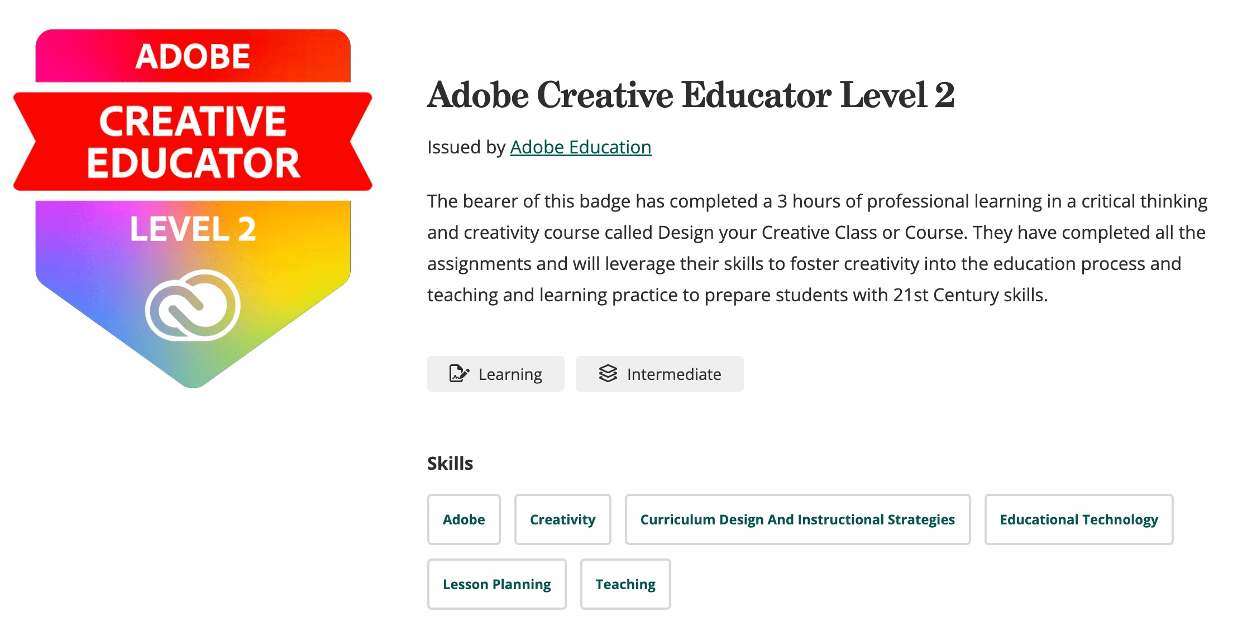
Task: Open the Lesson Planning skill tag
Action: (x=496, y=584)
